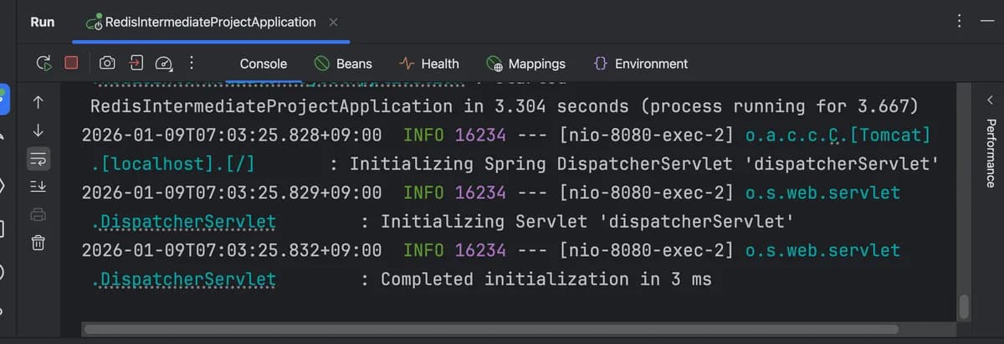The width and height of the screenshot is (1004, 344).
Task: Click the timestamp 2026-01-09T07:03:25.832+09:00
Action: click(x=232, y=250)
